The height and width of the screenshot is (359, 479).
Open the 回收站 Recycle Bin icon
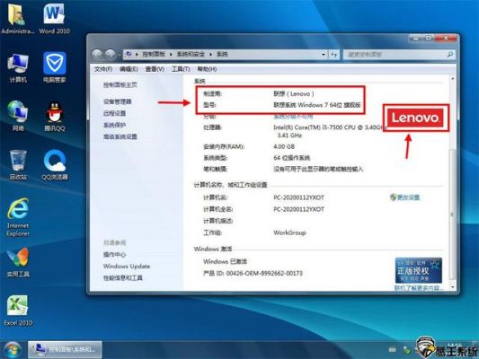click(x=18, y=165)
